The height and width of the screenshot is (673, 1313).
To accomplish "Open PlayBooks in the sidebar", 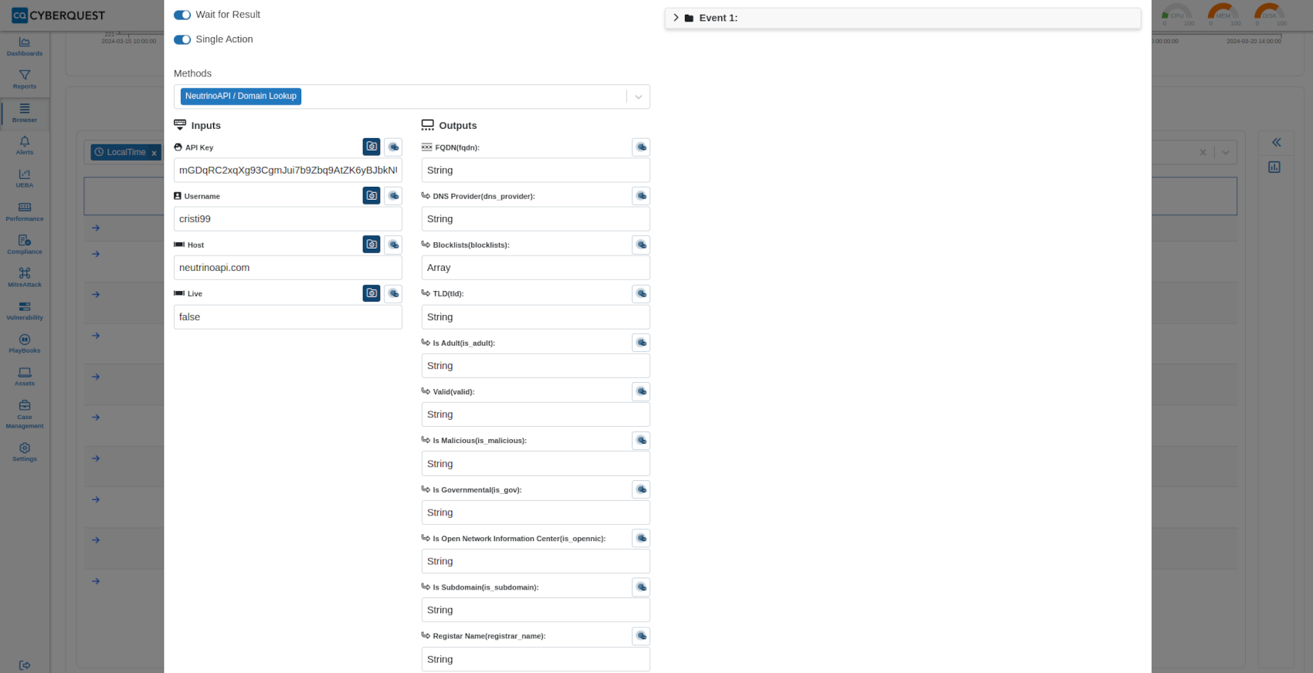I will coord(25,343).
